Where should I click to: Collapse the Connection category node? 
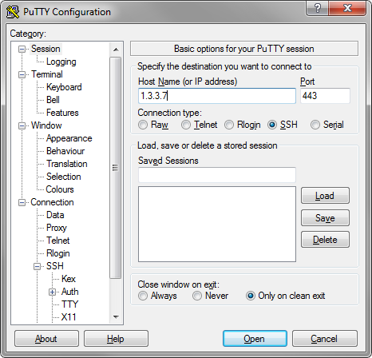22,203
